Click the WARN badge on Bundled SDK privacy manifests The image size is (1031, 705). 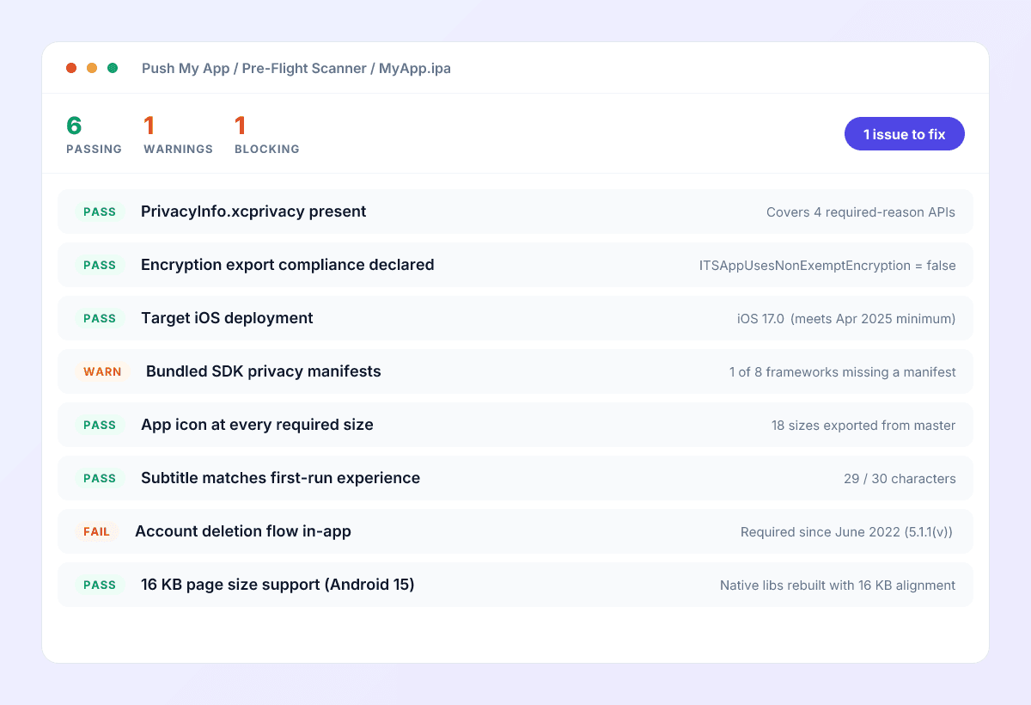pos(102,371)
